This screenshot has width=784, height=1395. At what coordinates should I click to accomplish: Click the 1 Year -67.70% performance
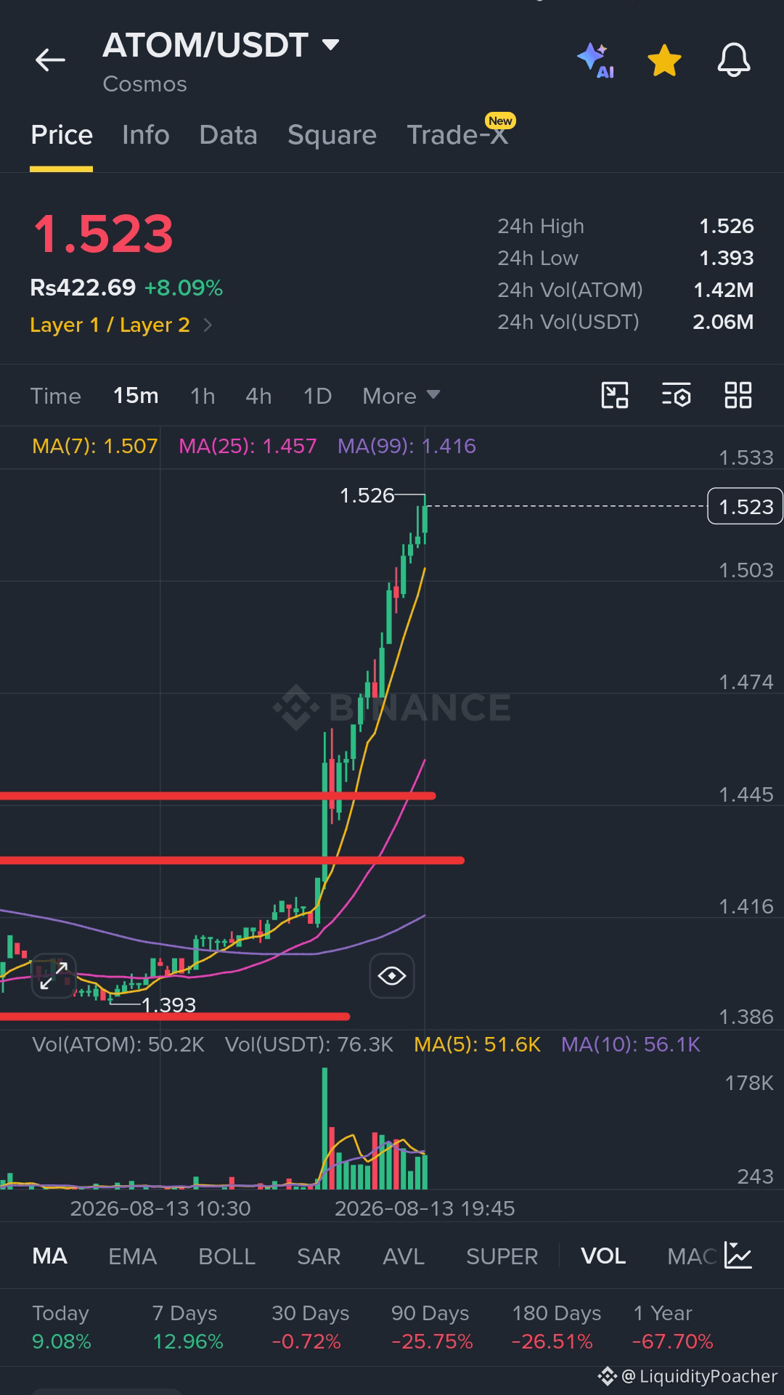(673, 1327)
